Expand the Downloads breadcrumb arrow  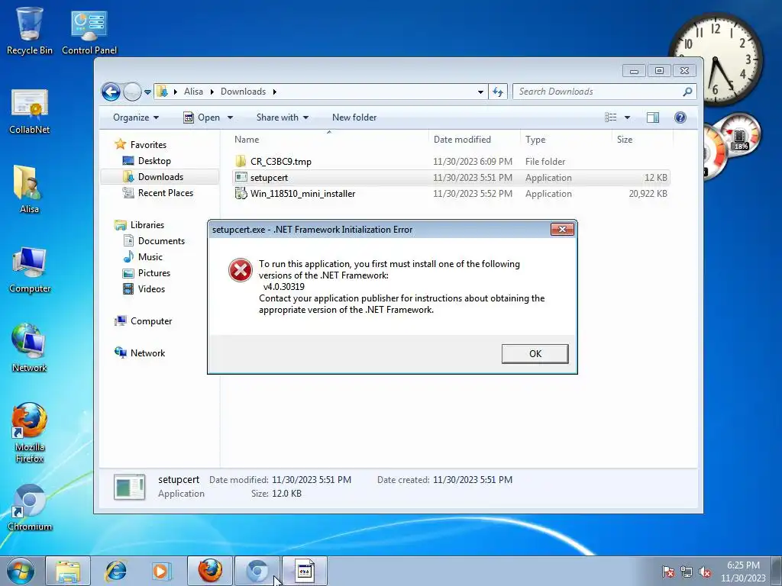[x=275, y=92]
